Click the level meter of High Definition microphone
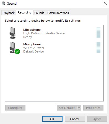This screenshot has width=109, height=124. (98, 33)
